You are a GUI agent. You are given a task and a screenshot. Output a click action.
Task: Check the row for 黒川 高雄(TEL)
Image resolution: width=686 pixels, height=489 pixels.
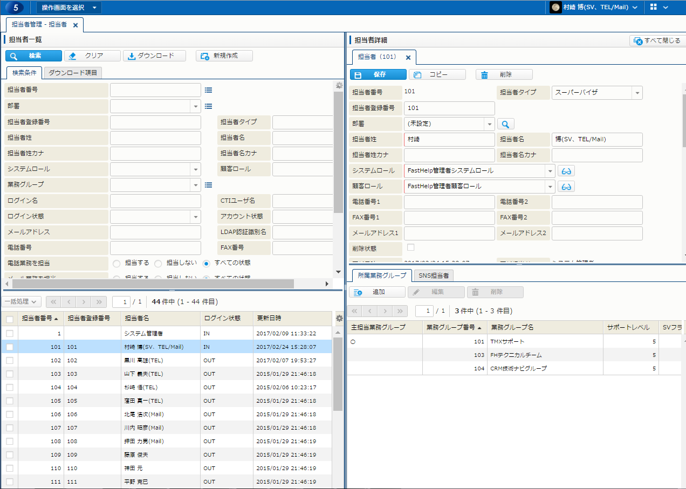click(9, 361)
